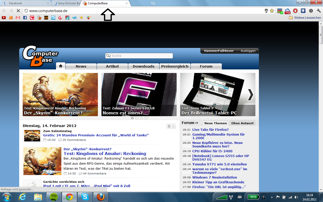
Task: Click the ComputerBase logo
Action: click(40, 56)
